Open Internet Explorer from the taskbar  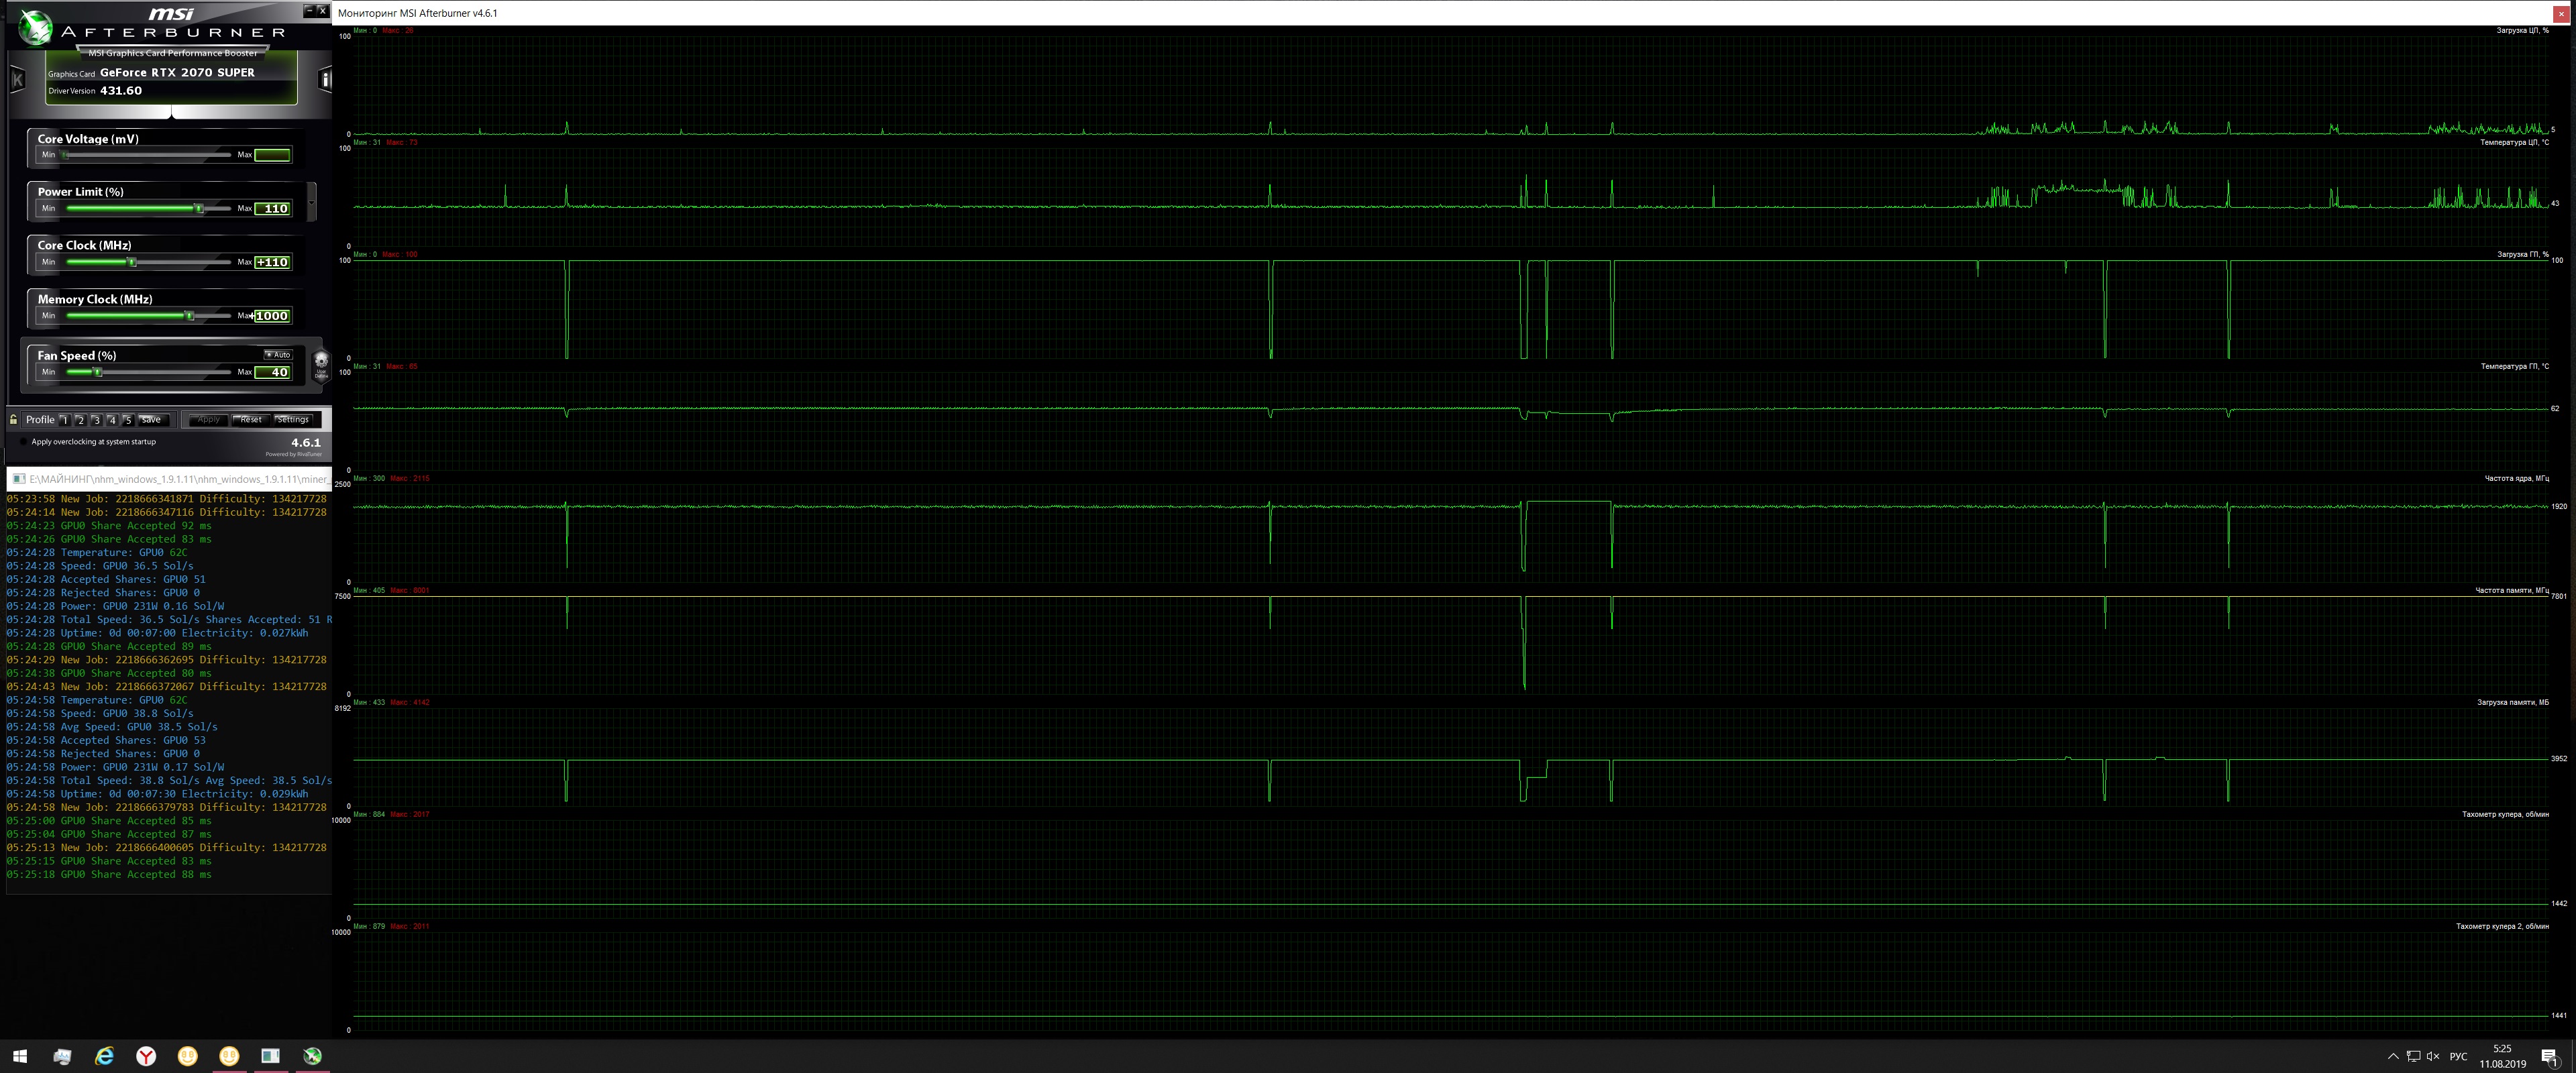pos(104,1056)
